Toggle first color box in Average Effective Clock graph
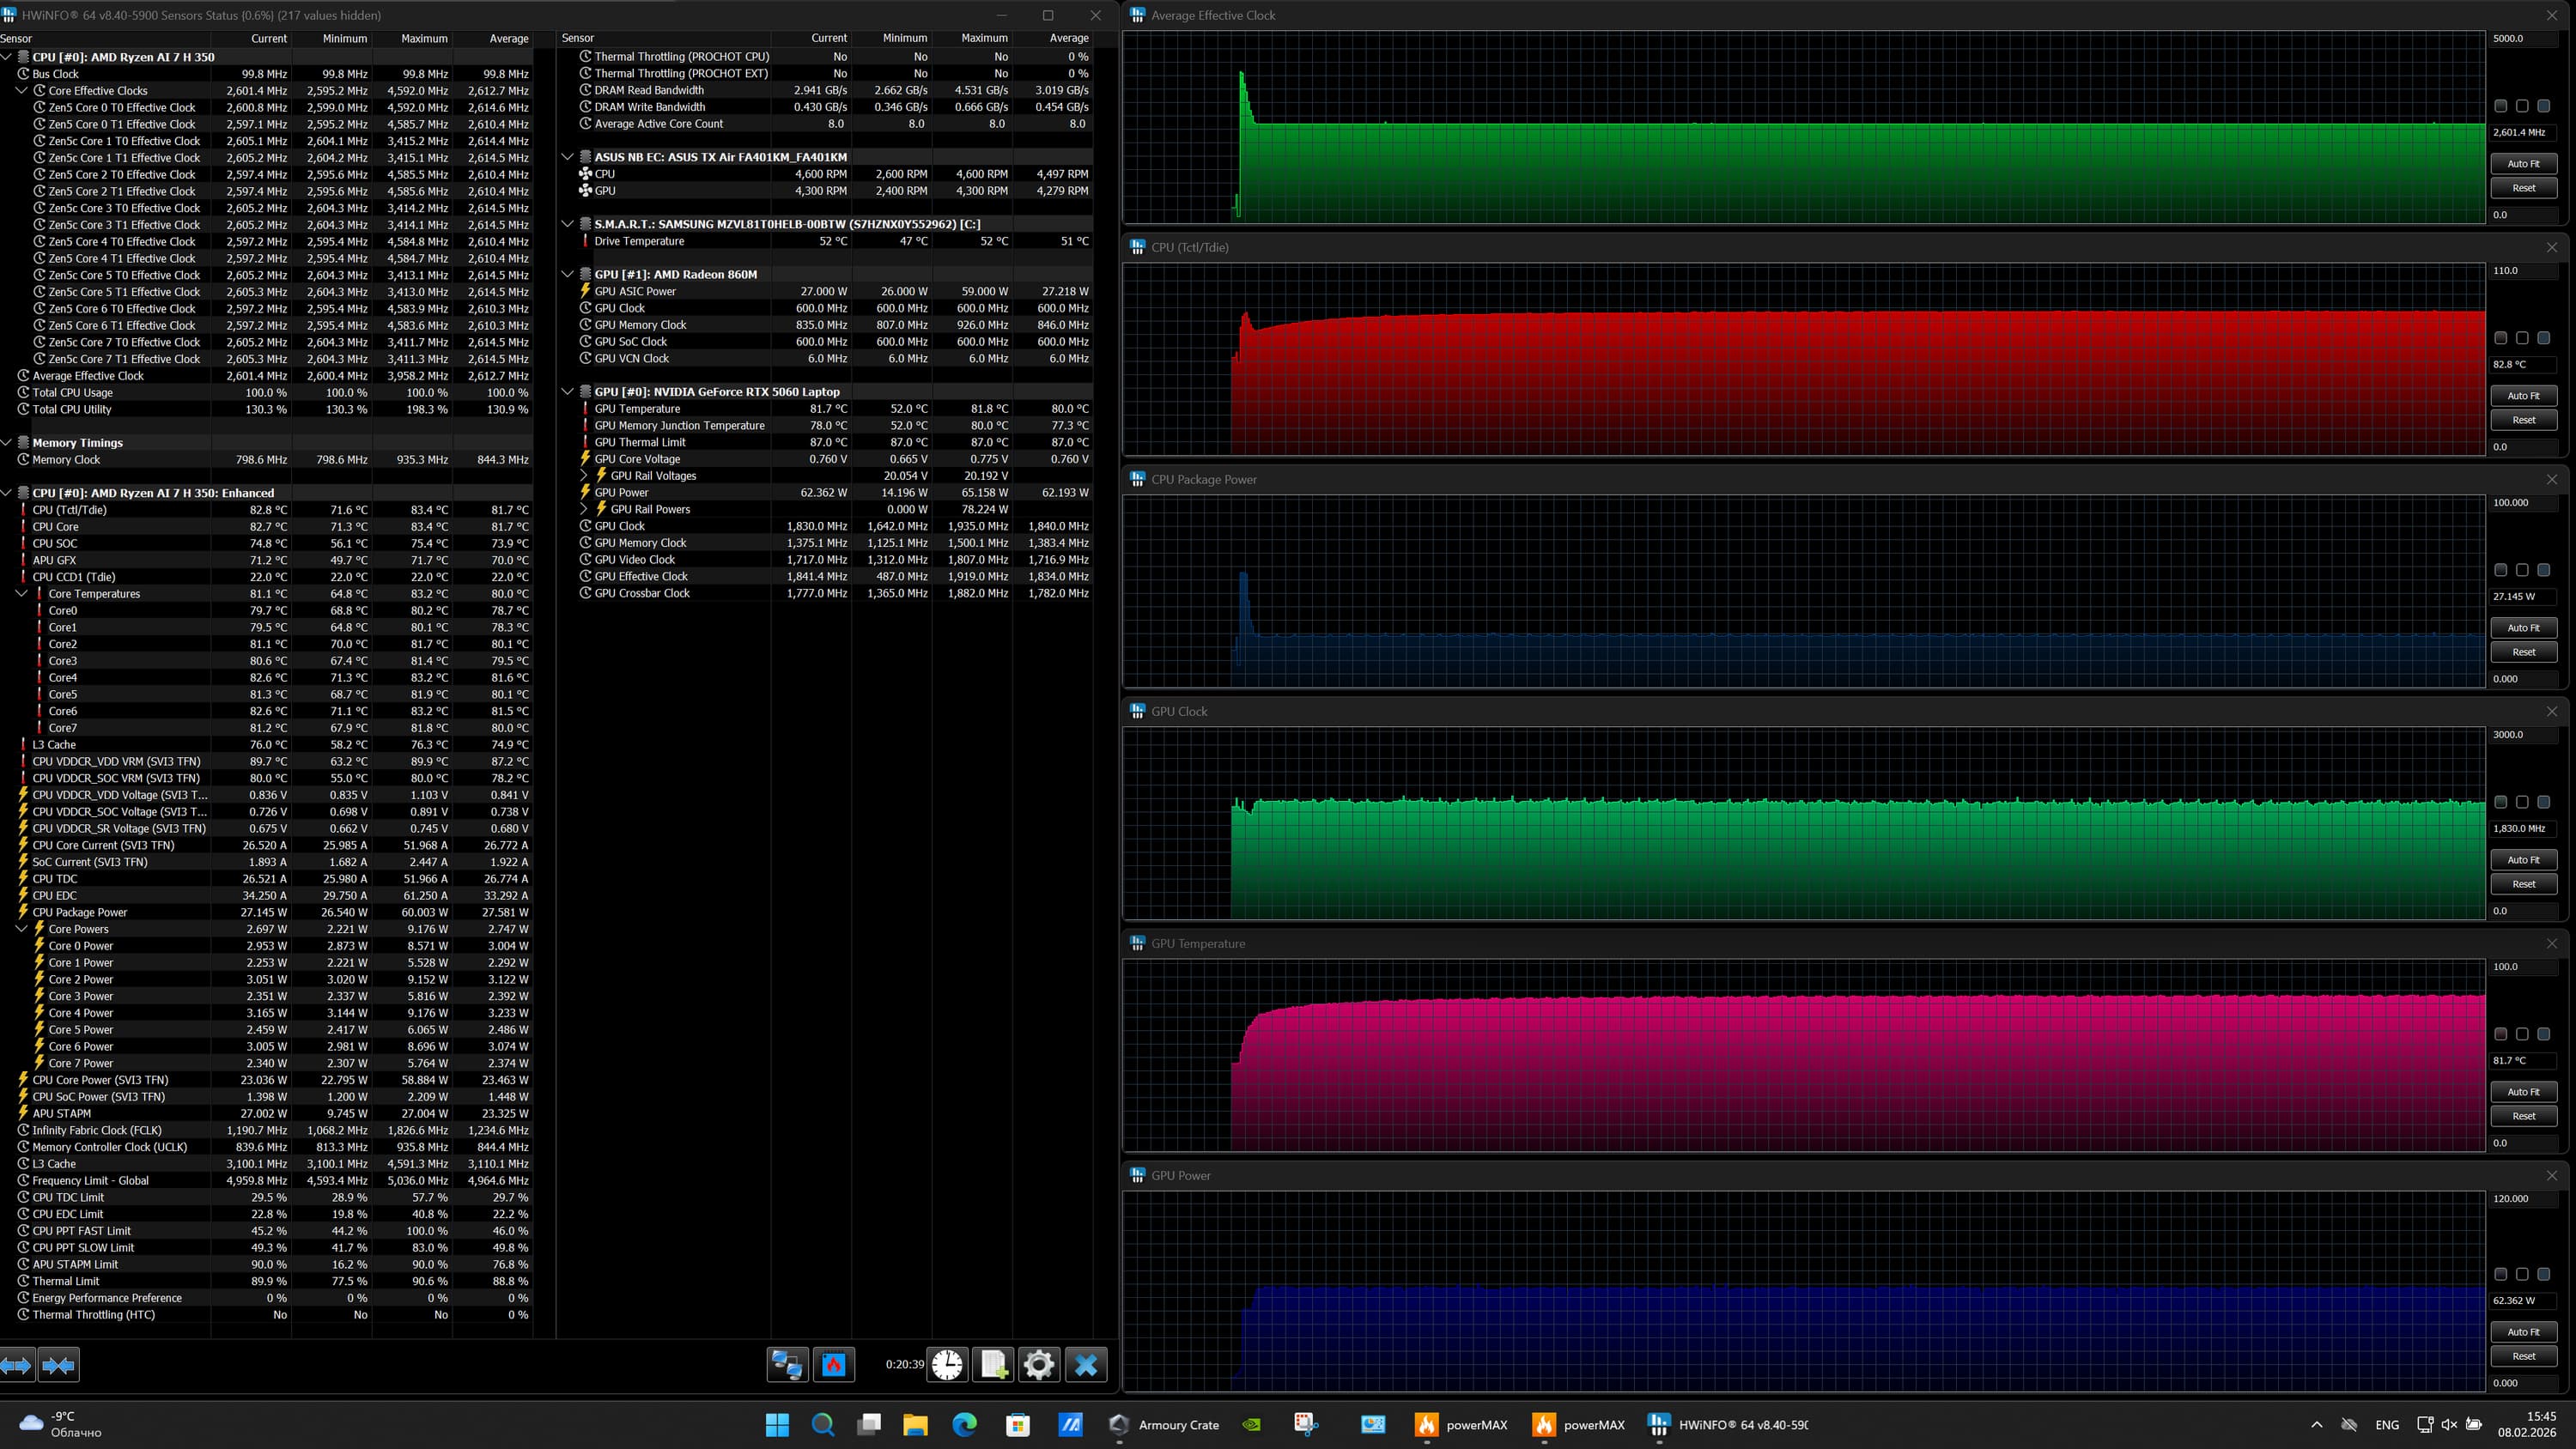Viewport: 2576px width, 1449px height. click(2500, 106)
